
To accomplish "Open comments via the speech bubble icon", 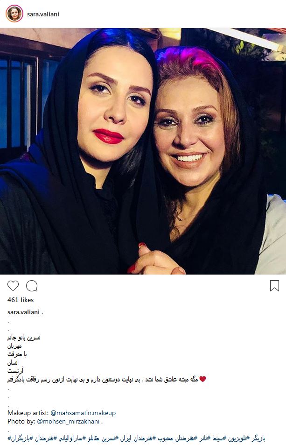I will 32,286.
